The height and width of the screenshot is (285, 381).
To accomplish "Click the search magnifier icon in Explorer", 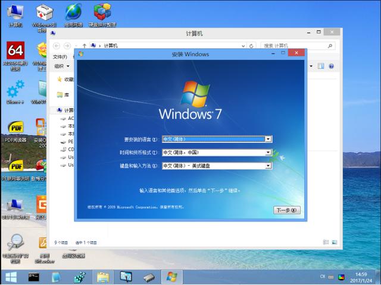I will click(x=330, y=46).
